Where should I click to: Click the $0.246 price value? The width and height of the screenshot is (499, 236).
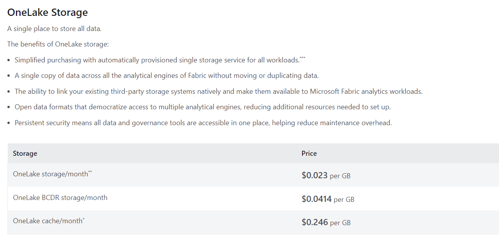click(x=315, y=222)
